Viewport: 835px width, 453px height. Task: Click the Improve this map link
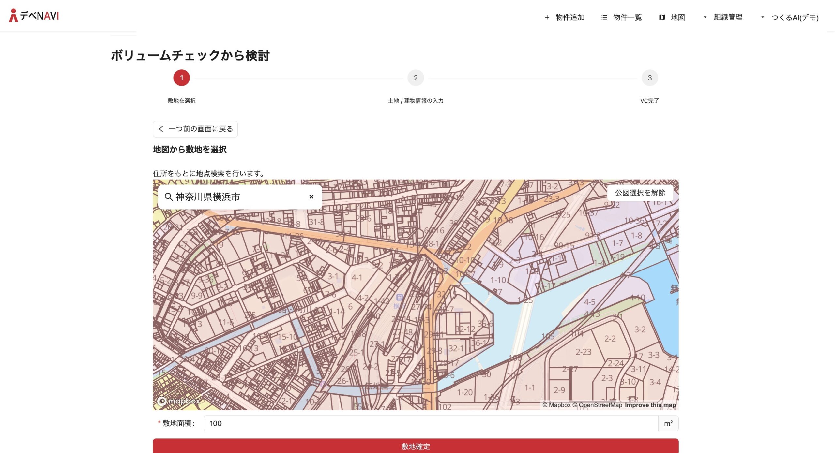[650, 405]
